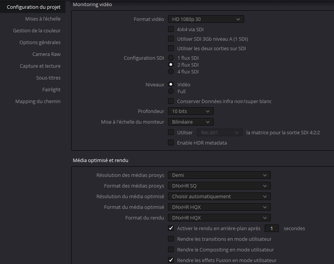Choose Full levels radio button
Viewport: 334px width, 264px height.
tap(171, 91)
